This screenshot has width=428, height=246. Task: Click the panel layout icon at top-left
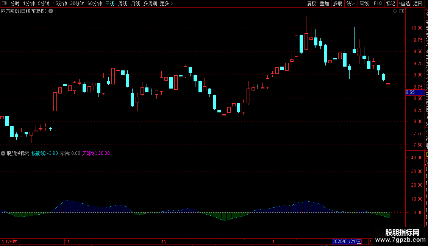(4, 3)
